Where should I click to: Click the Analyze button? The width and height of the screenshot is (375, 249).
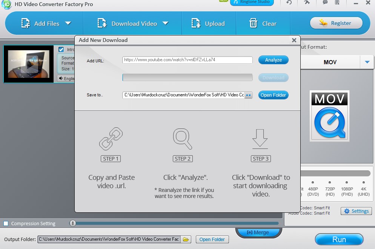click(x=274, y=60)
